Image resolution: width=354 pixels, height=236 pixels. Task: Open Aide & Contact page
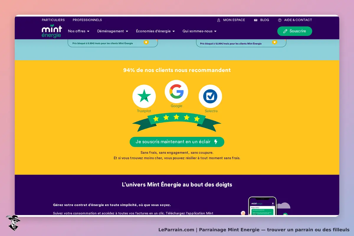(x=298, y=20)
